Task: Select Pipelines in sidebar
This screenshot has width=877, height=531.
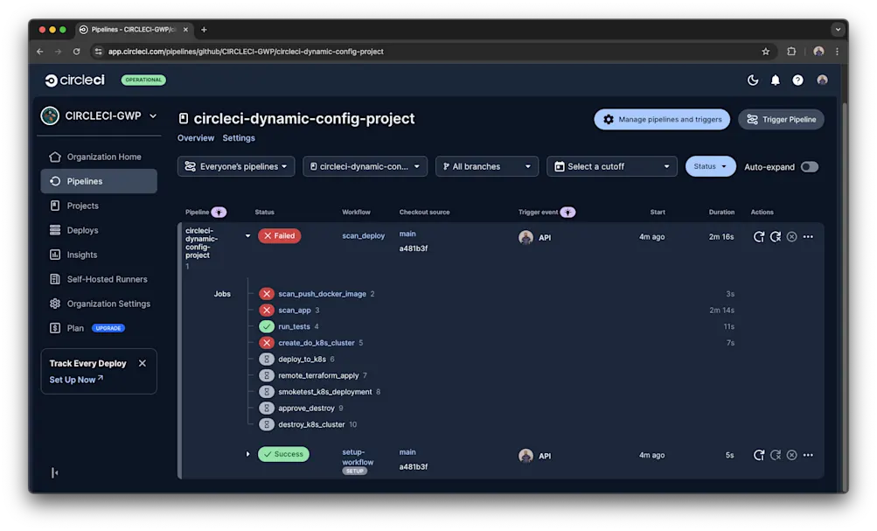Action: click(x=99, y=181)
